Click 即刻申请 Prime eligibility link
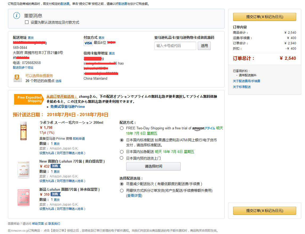 coord(79,139)
